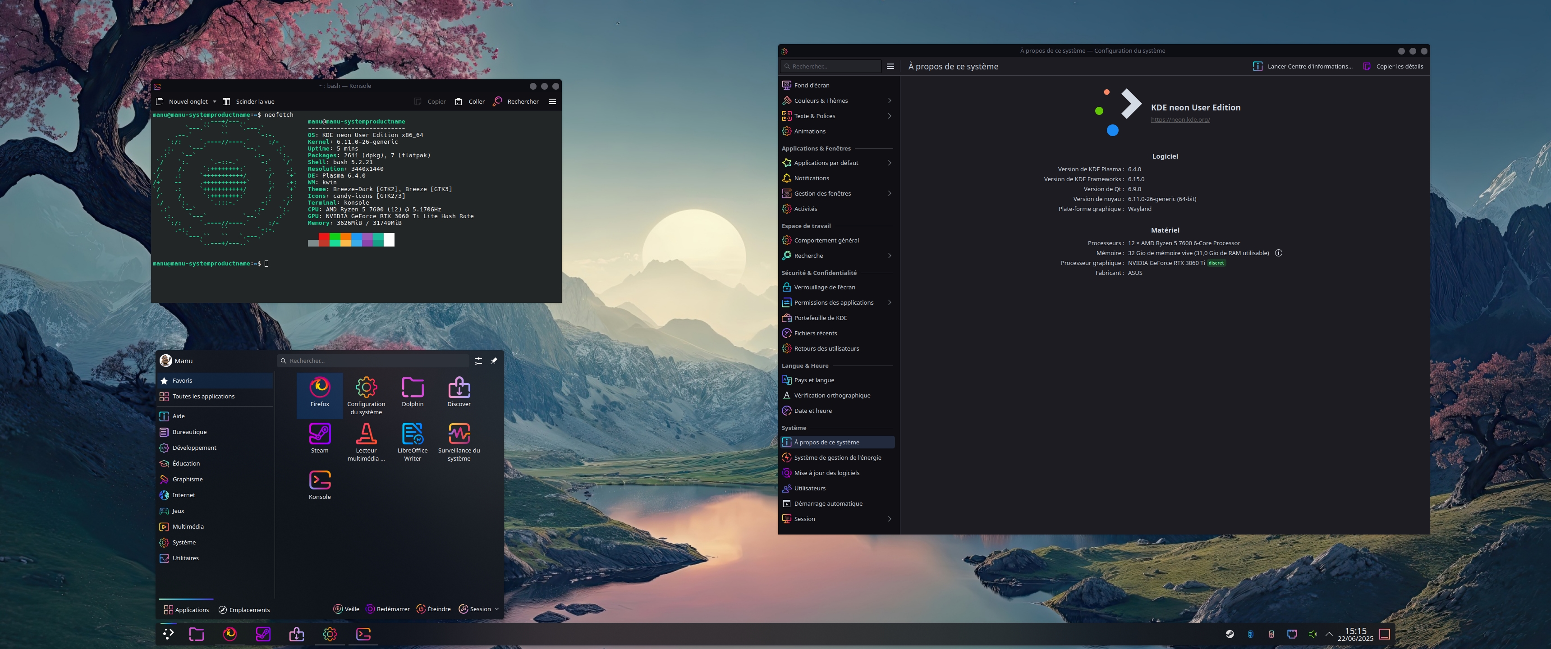Click the Discover icon in the taskbar
This screenshot has height=649, width=1551.
click(296, 634)
